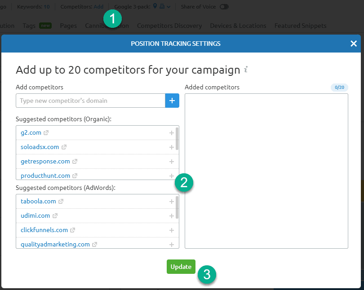
Task: Click the Keywords 10 link
Action: (x=47, y=7)
